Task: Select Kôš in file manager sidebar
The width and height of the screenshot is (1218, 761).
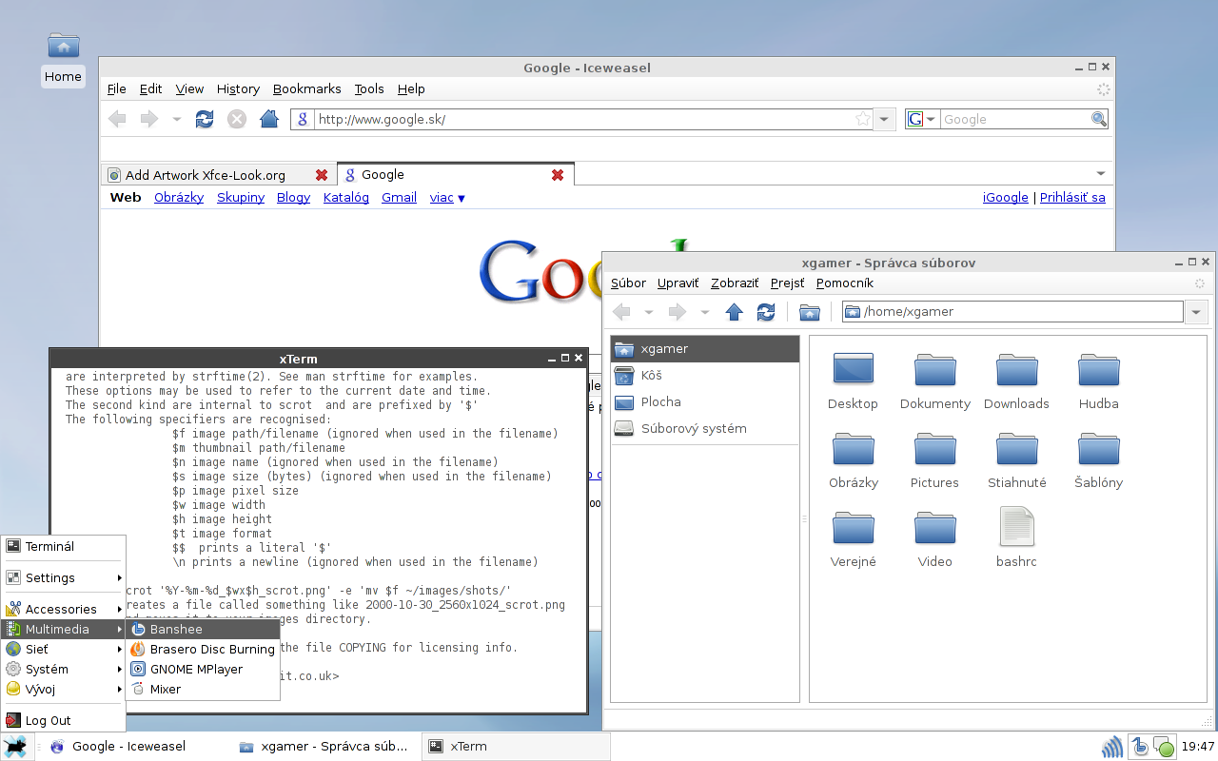Action: 704,376
